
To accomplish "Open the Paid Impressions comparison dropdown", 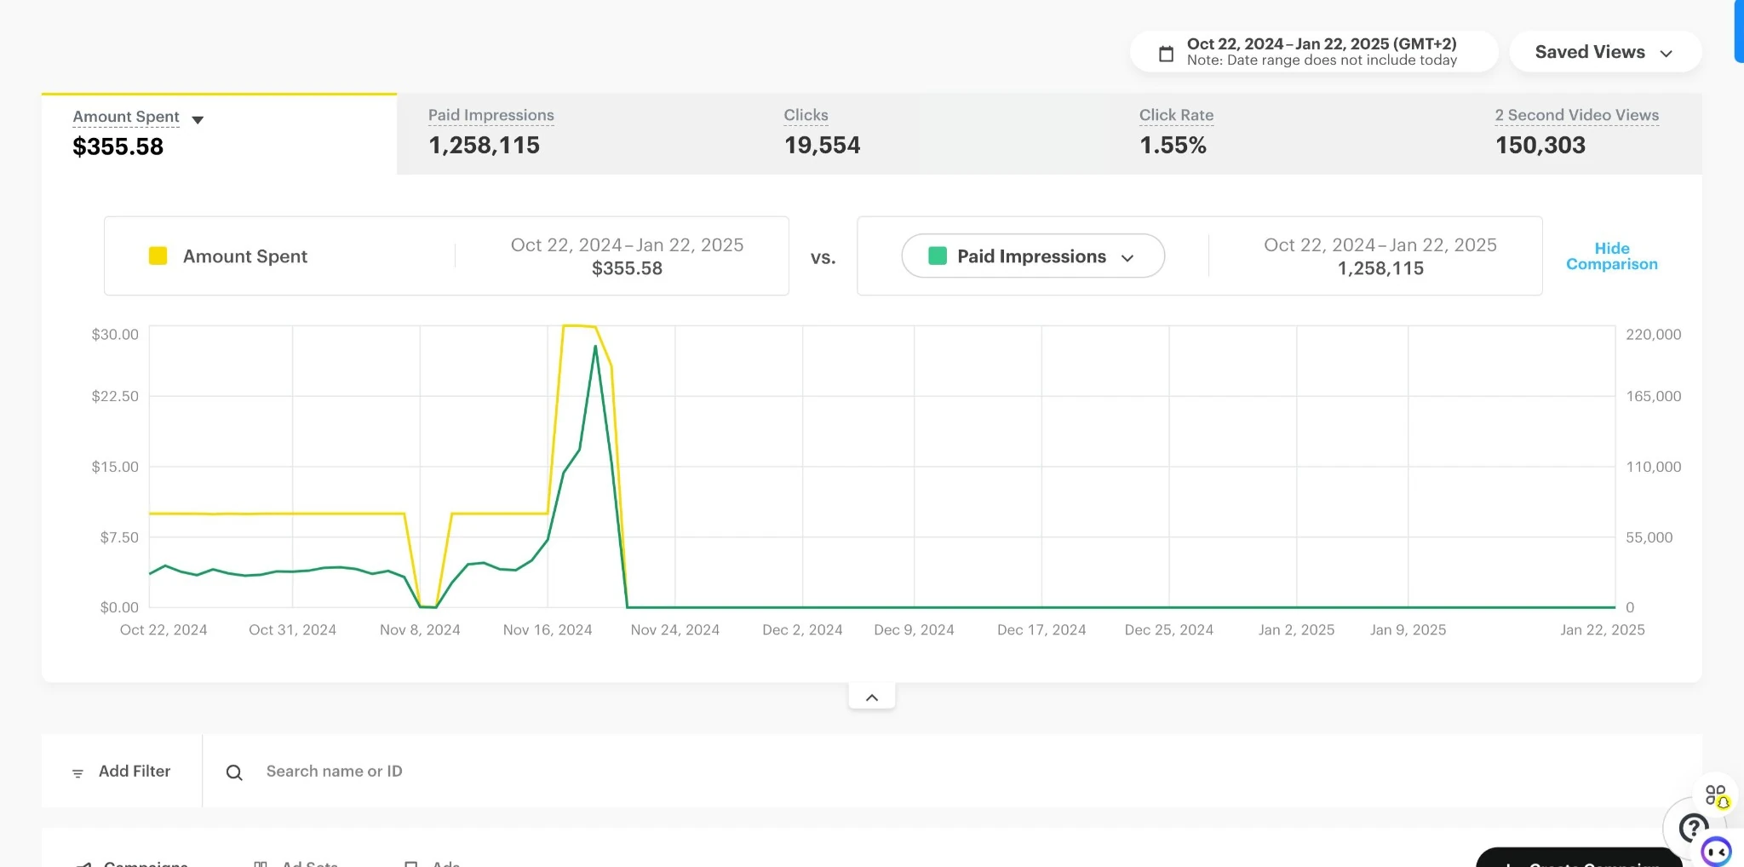I will click(1033, 256).
